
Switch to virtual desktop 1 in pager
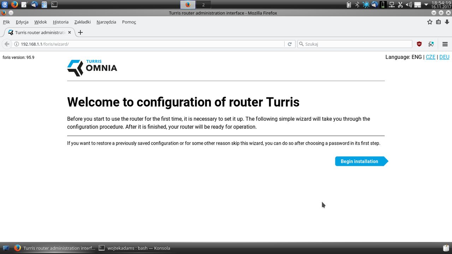click(188, 5)
